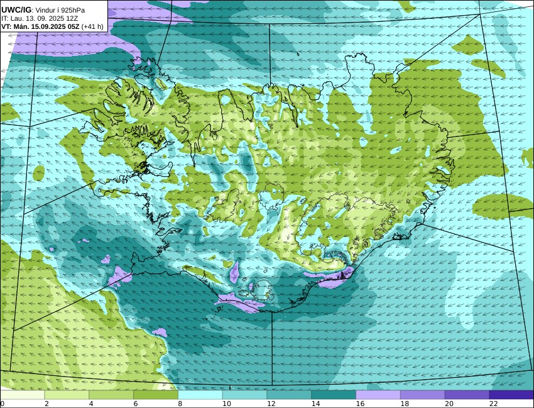
Task: Click the legend value '14'
Action: tap(316, 404)
